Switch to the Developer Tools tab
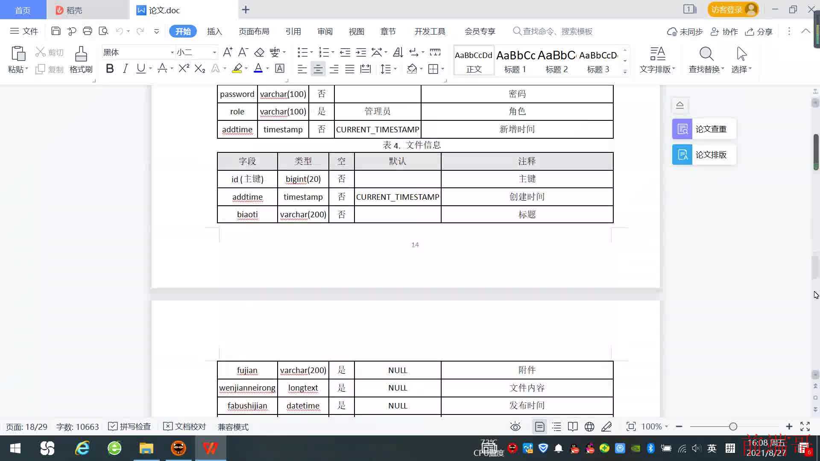The image size is (820, 461). (430, 31)
